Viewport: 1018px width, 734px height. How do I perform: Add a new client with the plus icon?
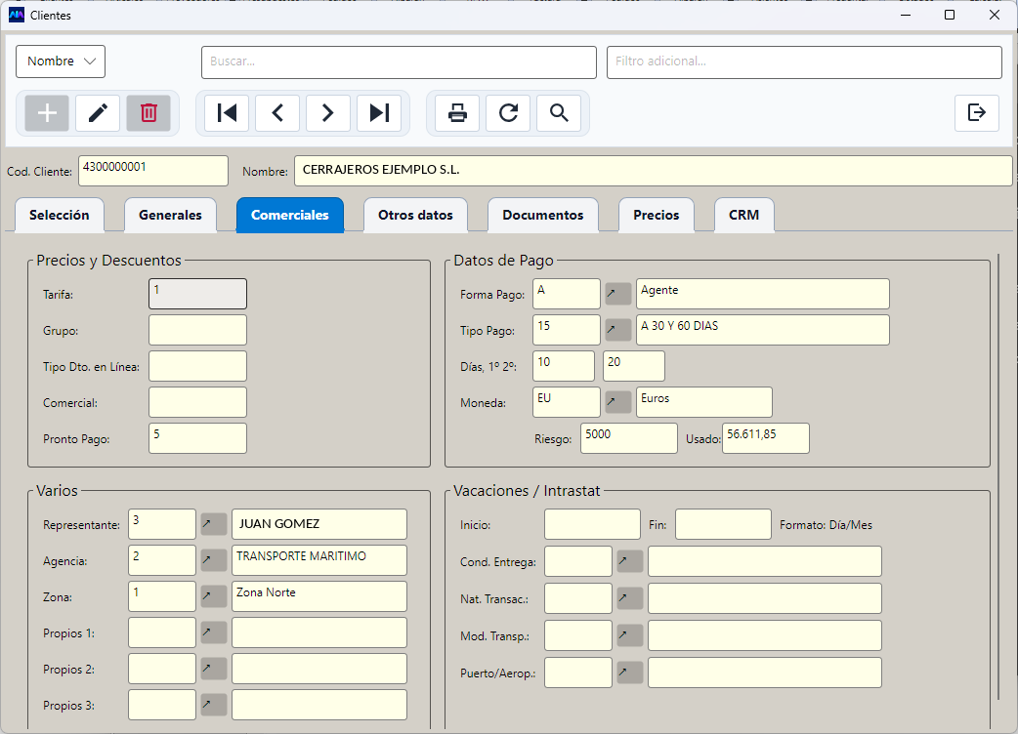tap(47, 113)
